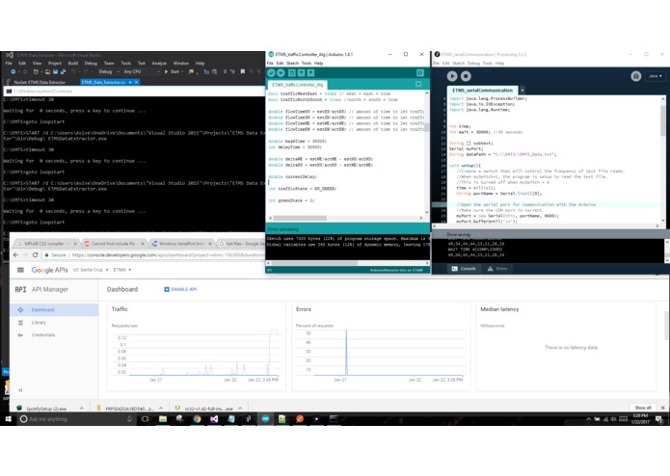Open Visual Studio Build menu
Screen dimensions: 670x476
(73, 64)
